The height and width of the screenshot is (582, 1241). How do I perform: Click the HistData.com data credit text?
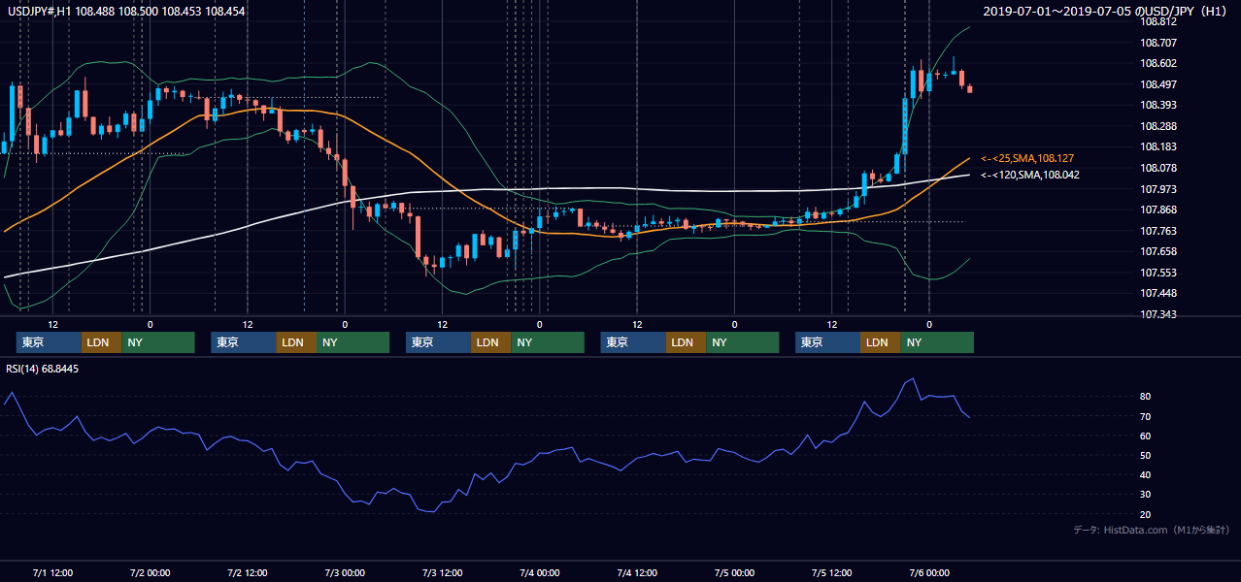(1152, 530)
